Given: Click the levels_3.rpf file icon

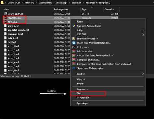Looking at the screenshot, I should pyautogui.click(x=5, y=58).
